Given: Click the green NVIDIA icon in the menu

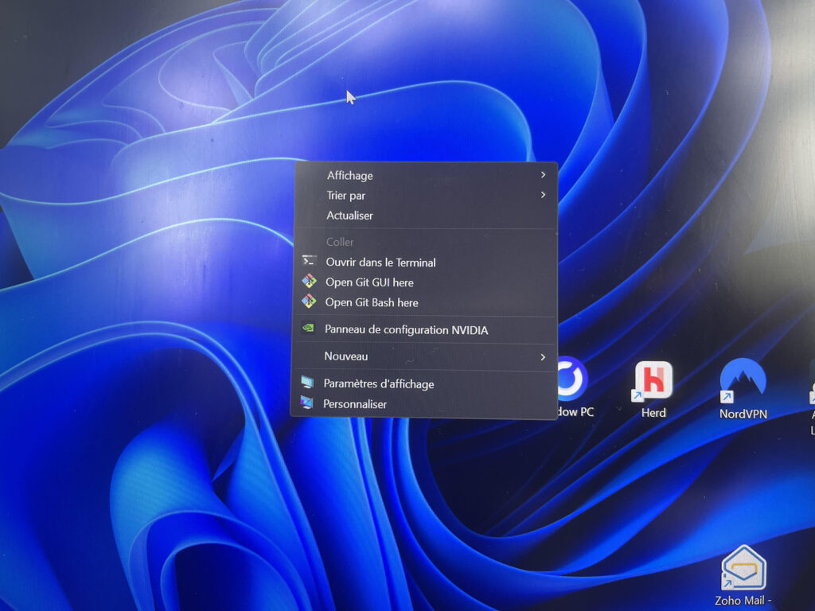Looking at the screenshot, I should pyautogui.click(x=310, y=329).
